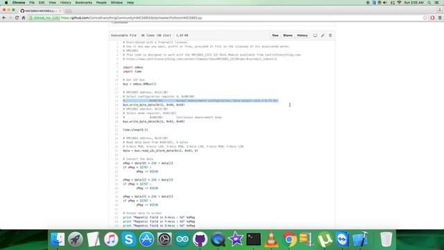Click the date and time in the menu bar
The height and width of the screenshot is (250, 444).
pyautogui.click(x=413, y=3)
